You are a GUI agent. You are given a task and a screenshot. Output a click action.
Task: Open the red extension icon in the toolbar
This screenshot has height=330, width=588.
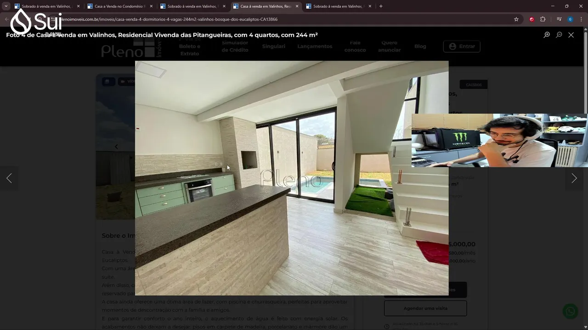[531, 19]
